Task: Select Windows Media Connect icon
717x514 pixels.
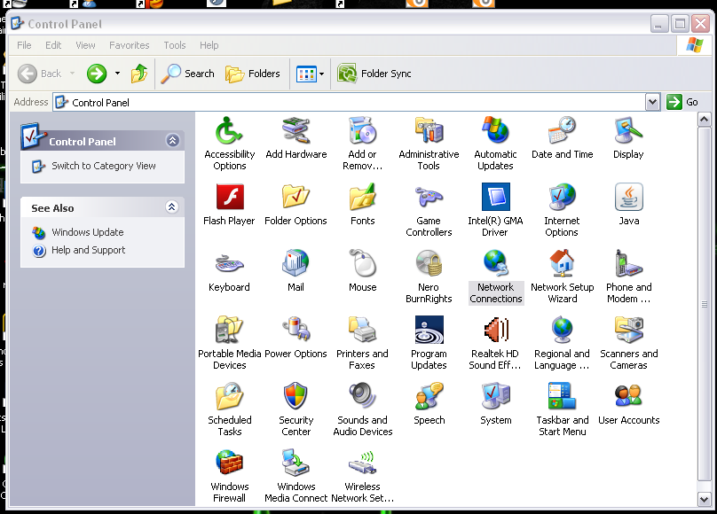Action: (295, 463)
